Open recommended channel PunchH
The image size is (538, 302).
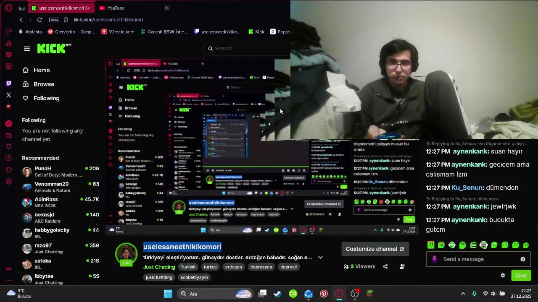pos(61,172)
